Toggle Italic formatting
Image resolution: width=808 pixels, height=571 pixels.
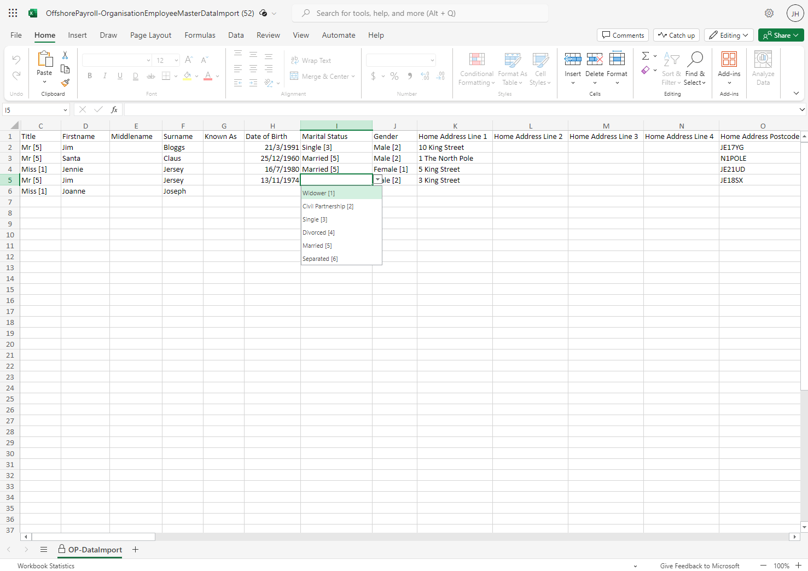(104, 76)
